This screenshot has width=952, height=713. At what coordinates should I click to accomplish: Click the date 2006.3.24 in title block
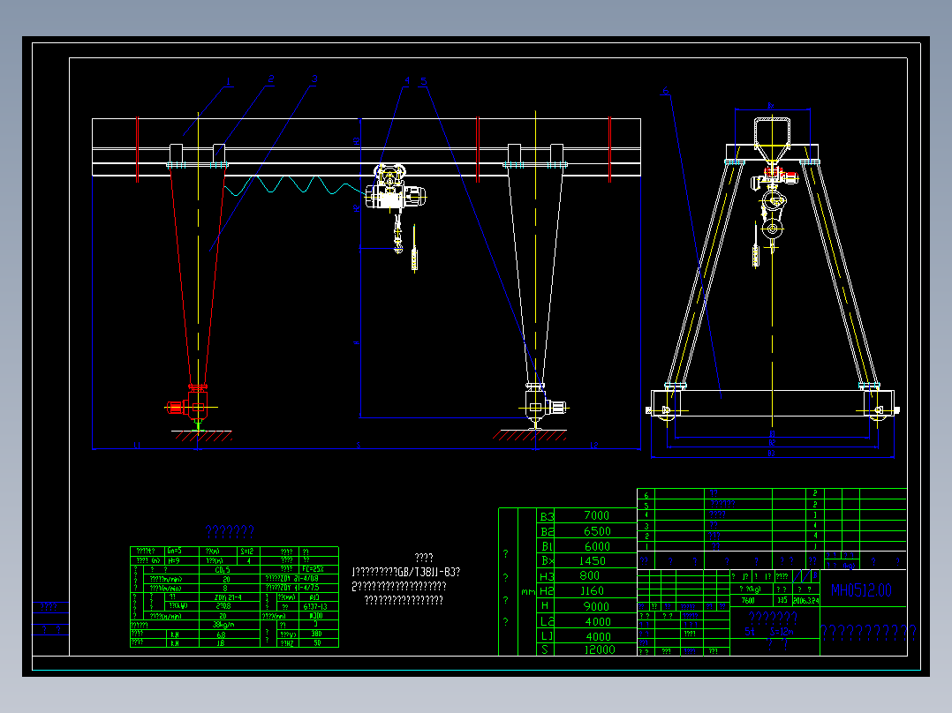pyautogui.click(x=805, y=600)
